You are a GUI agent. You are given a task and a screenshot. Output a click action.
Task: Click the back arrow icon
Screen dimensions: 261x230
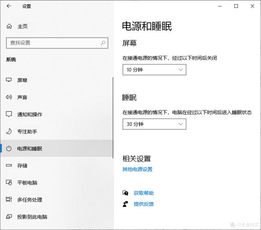coord(9,6)
